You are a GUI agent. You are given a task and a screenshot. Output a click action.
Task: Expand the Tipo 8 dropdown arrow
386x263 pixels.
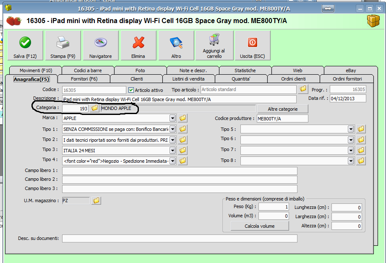pyautogui.click(x=351, y=161)
